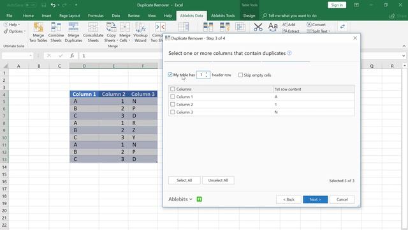Open Copy Sheets dropdown tool
The height and width of the screenshot is (230, 408).
(111, 33)
